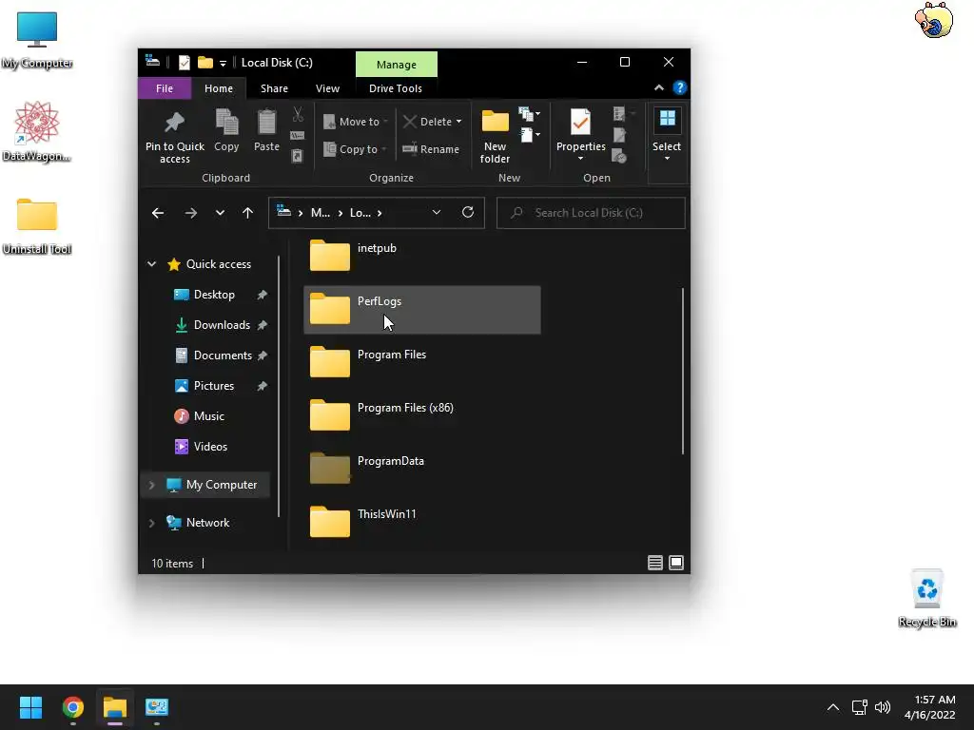Viewport: 974px width, 730px height.
Task: Open the Delete dropdown arrow
Action: (459, 122)
